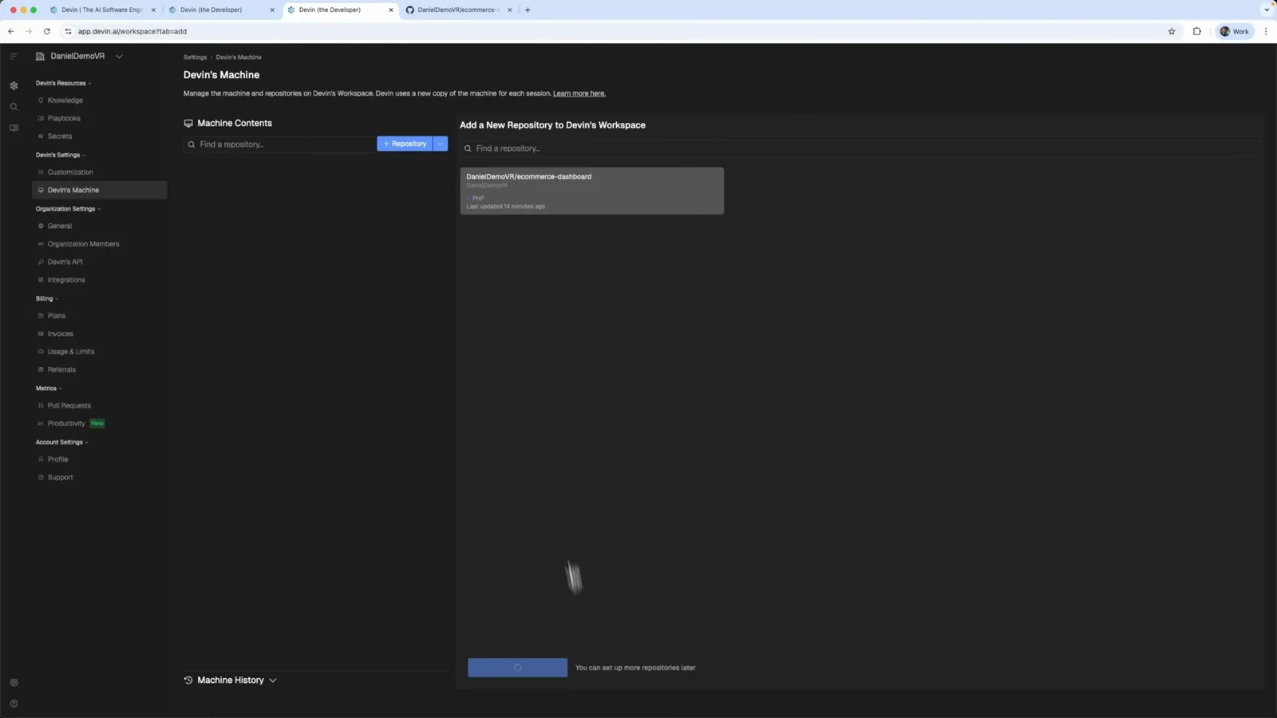Screen dimensions: 1277x718
Task: Collapse the Devin's Settings section
Action: [x=60, y=155]
